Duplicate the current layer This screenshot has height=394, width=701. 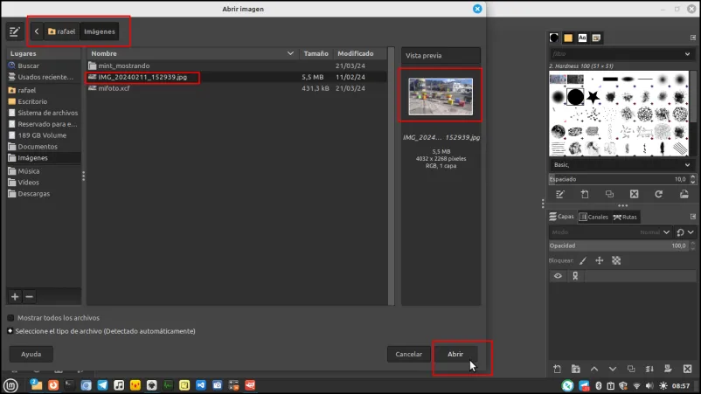pyautogui.click(x=631, y=369)
